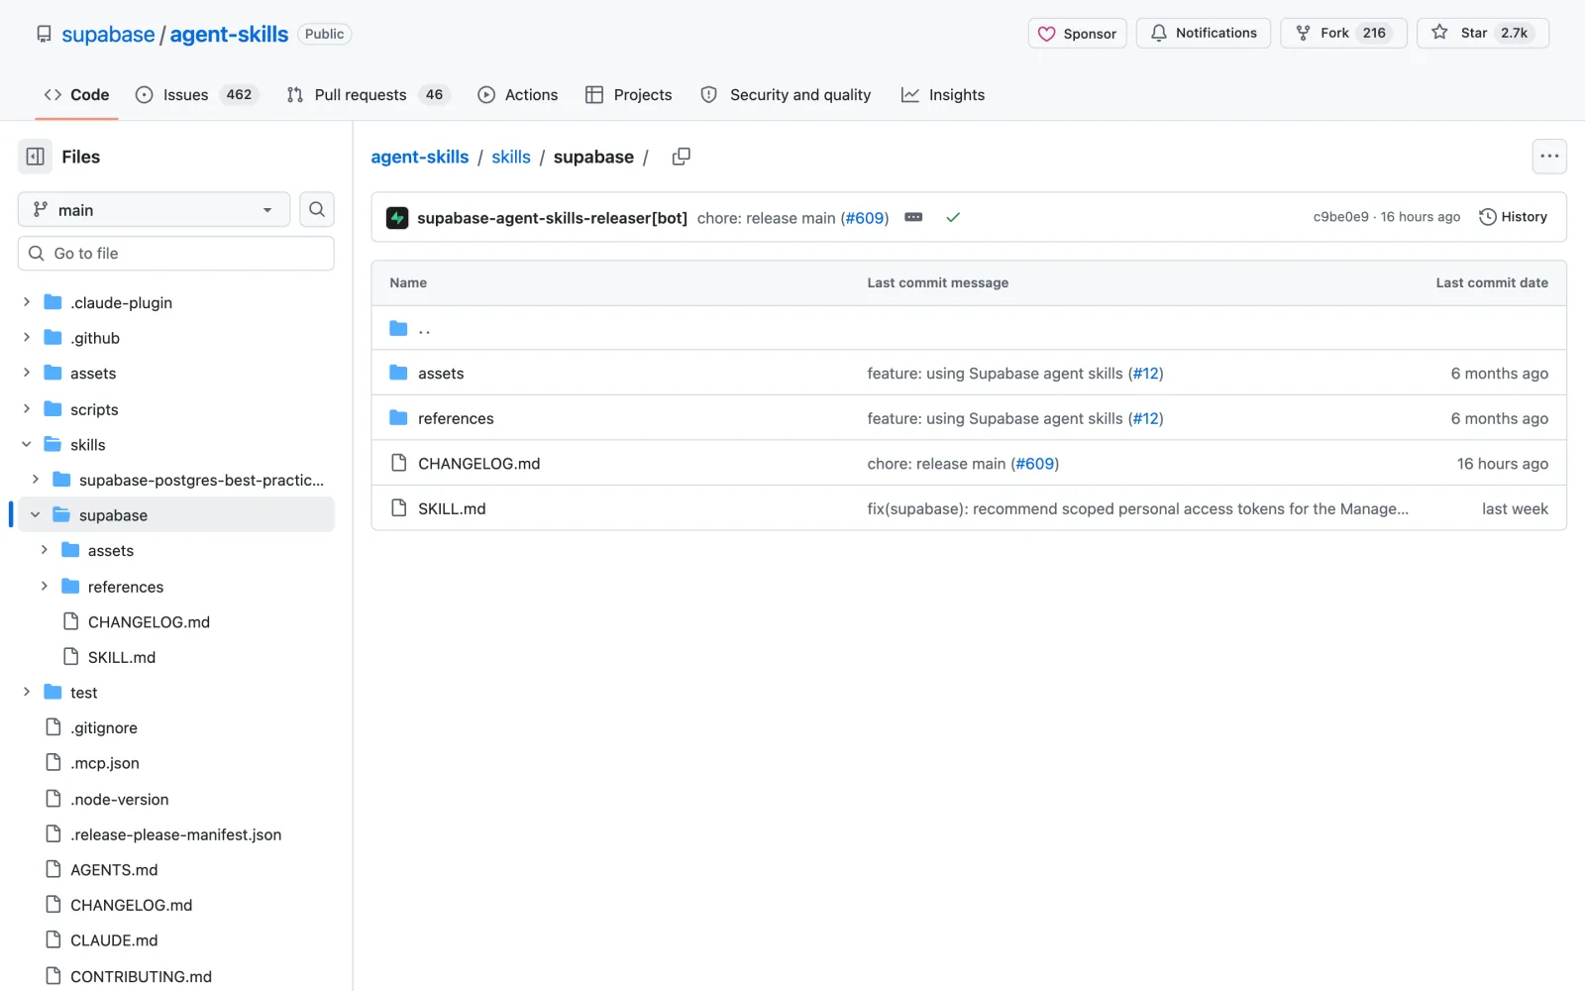Copy the path with copy icon
The height and width of the screenshot is (991, 1585).
click(x=681, y=157)
